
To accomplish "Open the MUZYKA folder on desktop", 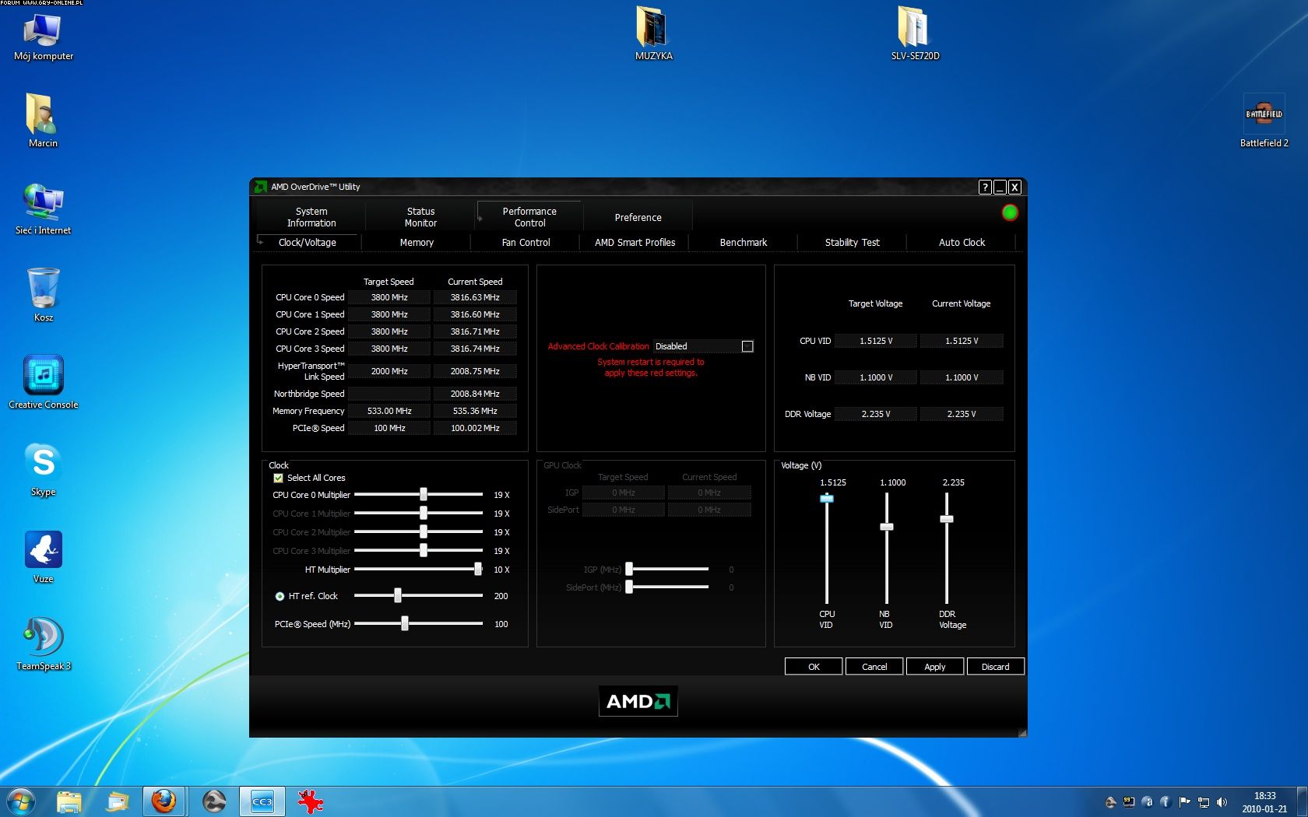I will (653, 34).
